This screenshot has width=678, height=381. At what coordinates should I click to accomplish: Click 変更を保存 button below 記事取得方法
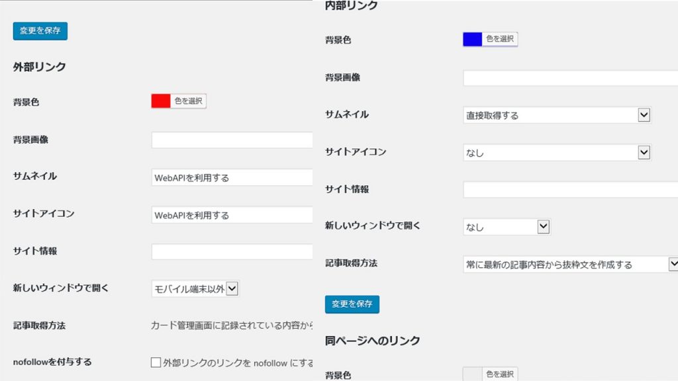(352, 304)
